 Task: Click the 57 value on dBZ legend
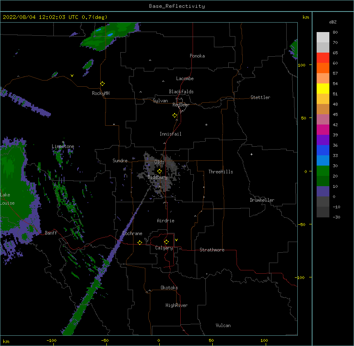[x=335, y=74]
